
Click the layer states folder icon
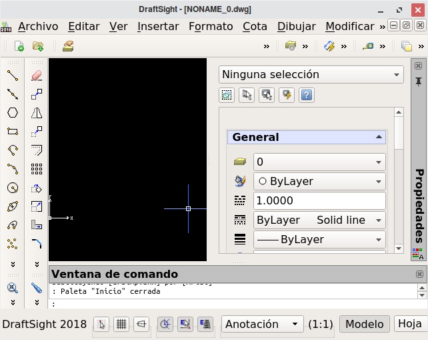click(291, 45)
